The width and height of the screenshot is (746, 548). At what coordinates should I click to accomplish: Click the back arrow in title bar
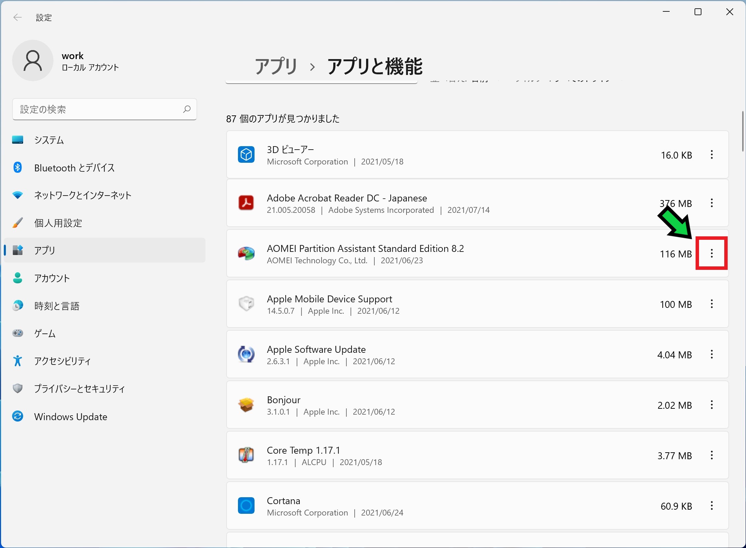(17, 17)
